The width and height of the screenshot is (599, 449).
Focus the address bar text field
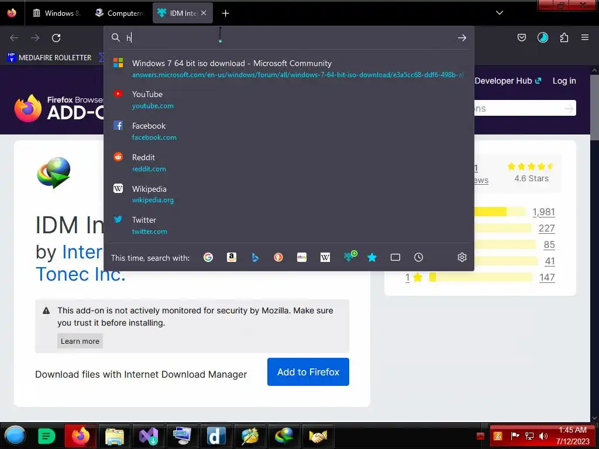[288, 38]
